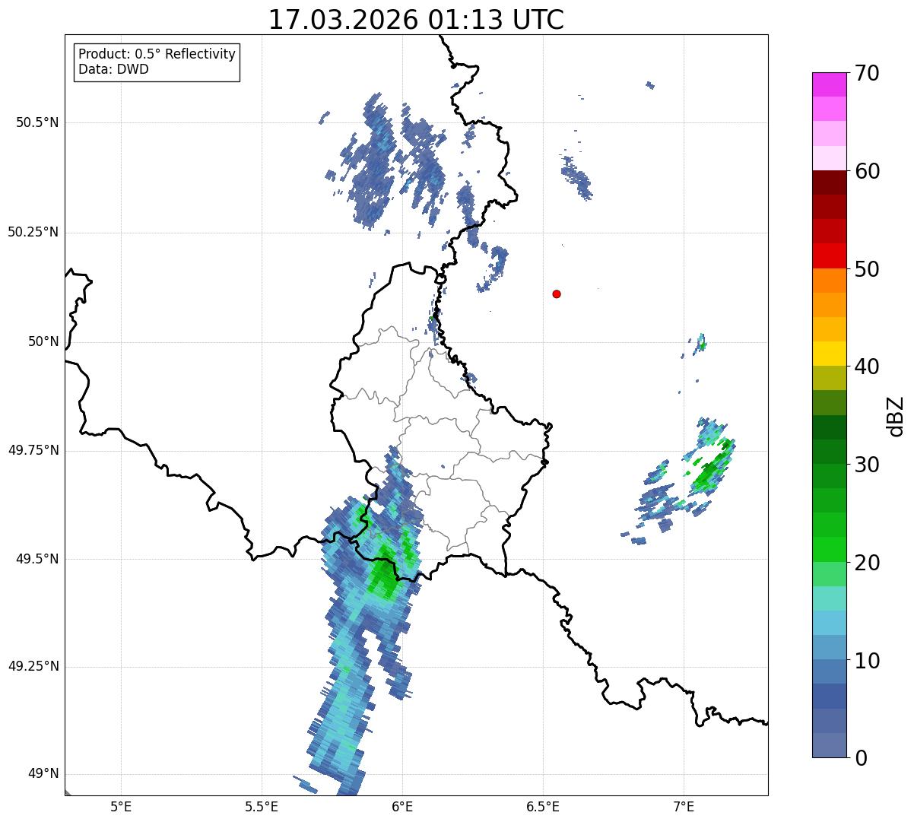Click the 0 dBZ colorbar label

(860, 758)
